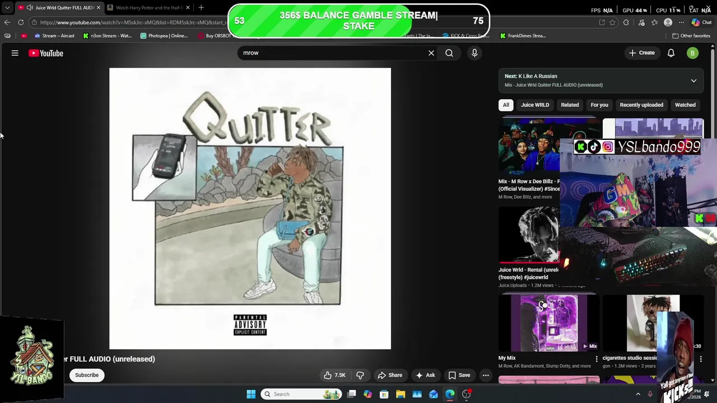This screenshot has width=717, height=403.
Task: Select the Related chip
Action: 570,105
